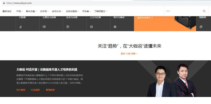Open the 业务中台技术 link
The width and height of the screenshot is (211, 104).
click(x=145, y=18)
